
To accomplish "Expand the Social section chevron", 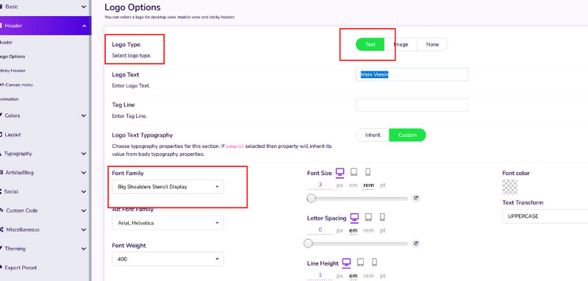I will (84, 191).
